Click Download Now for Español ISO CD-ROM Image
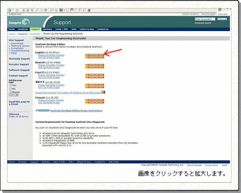Image resolution: width=241 pixels, height=193 pixels. 95,77
